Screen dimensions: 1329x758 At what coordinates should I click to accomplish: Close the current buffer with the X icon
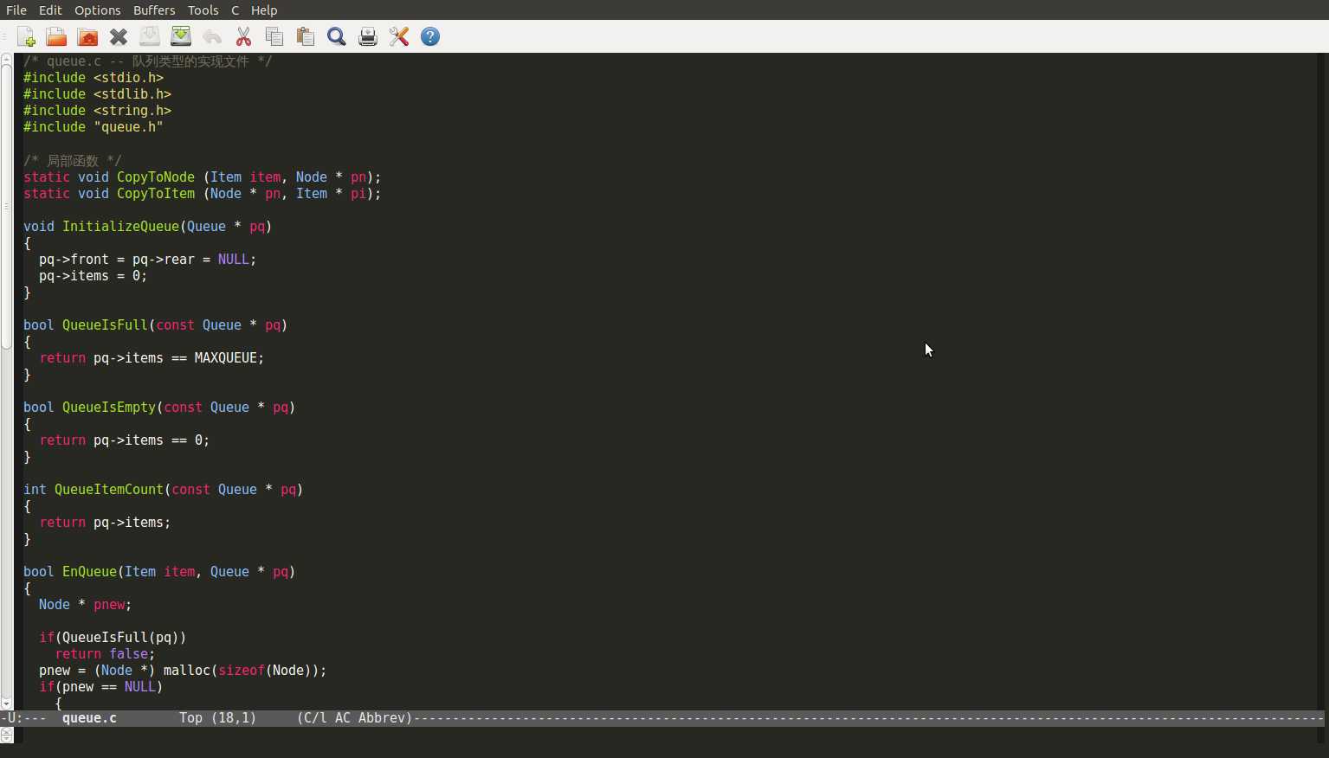pos(119,36)
